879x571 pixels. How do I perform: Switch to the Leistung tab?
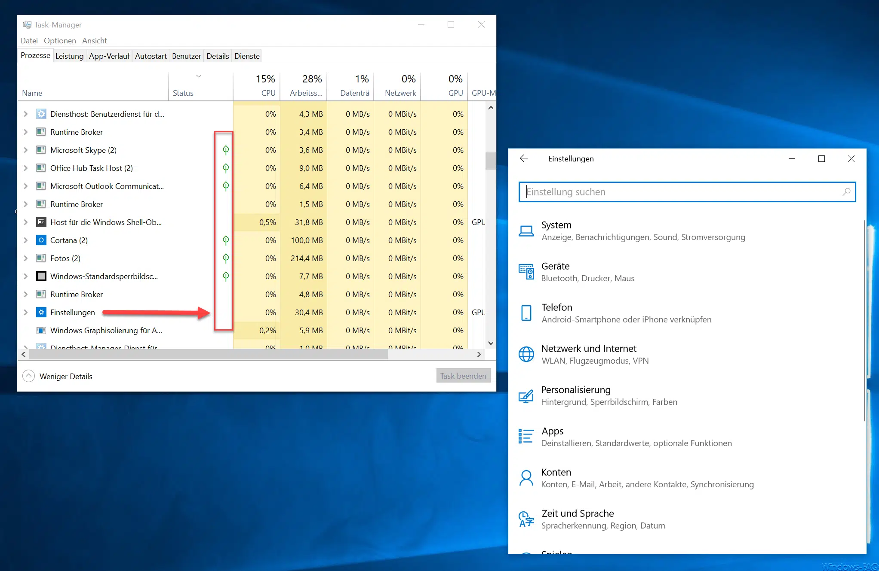click(69, 56)
